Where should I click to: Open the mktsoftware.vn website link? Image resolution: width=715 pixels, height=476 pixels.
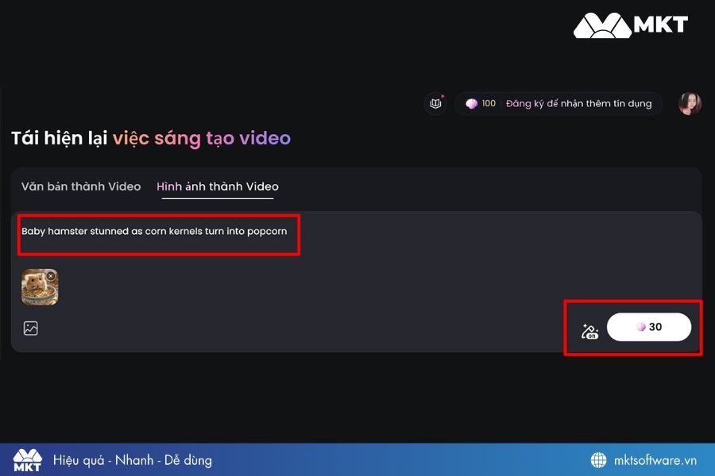tap(655, 460)
